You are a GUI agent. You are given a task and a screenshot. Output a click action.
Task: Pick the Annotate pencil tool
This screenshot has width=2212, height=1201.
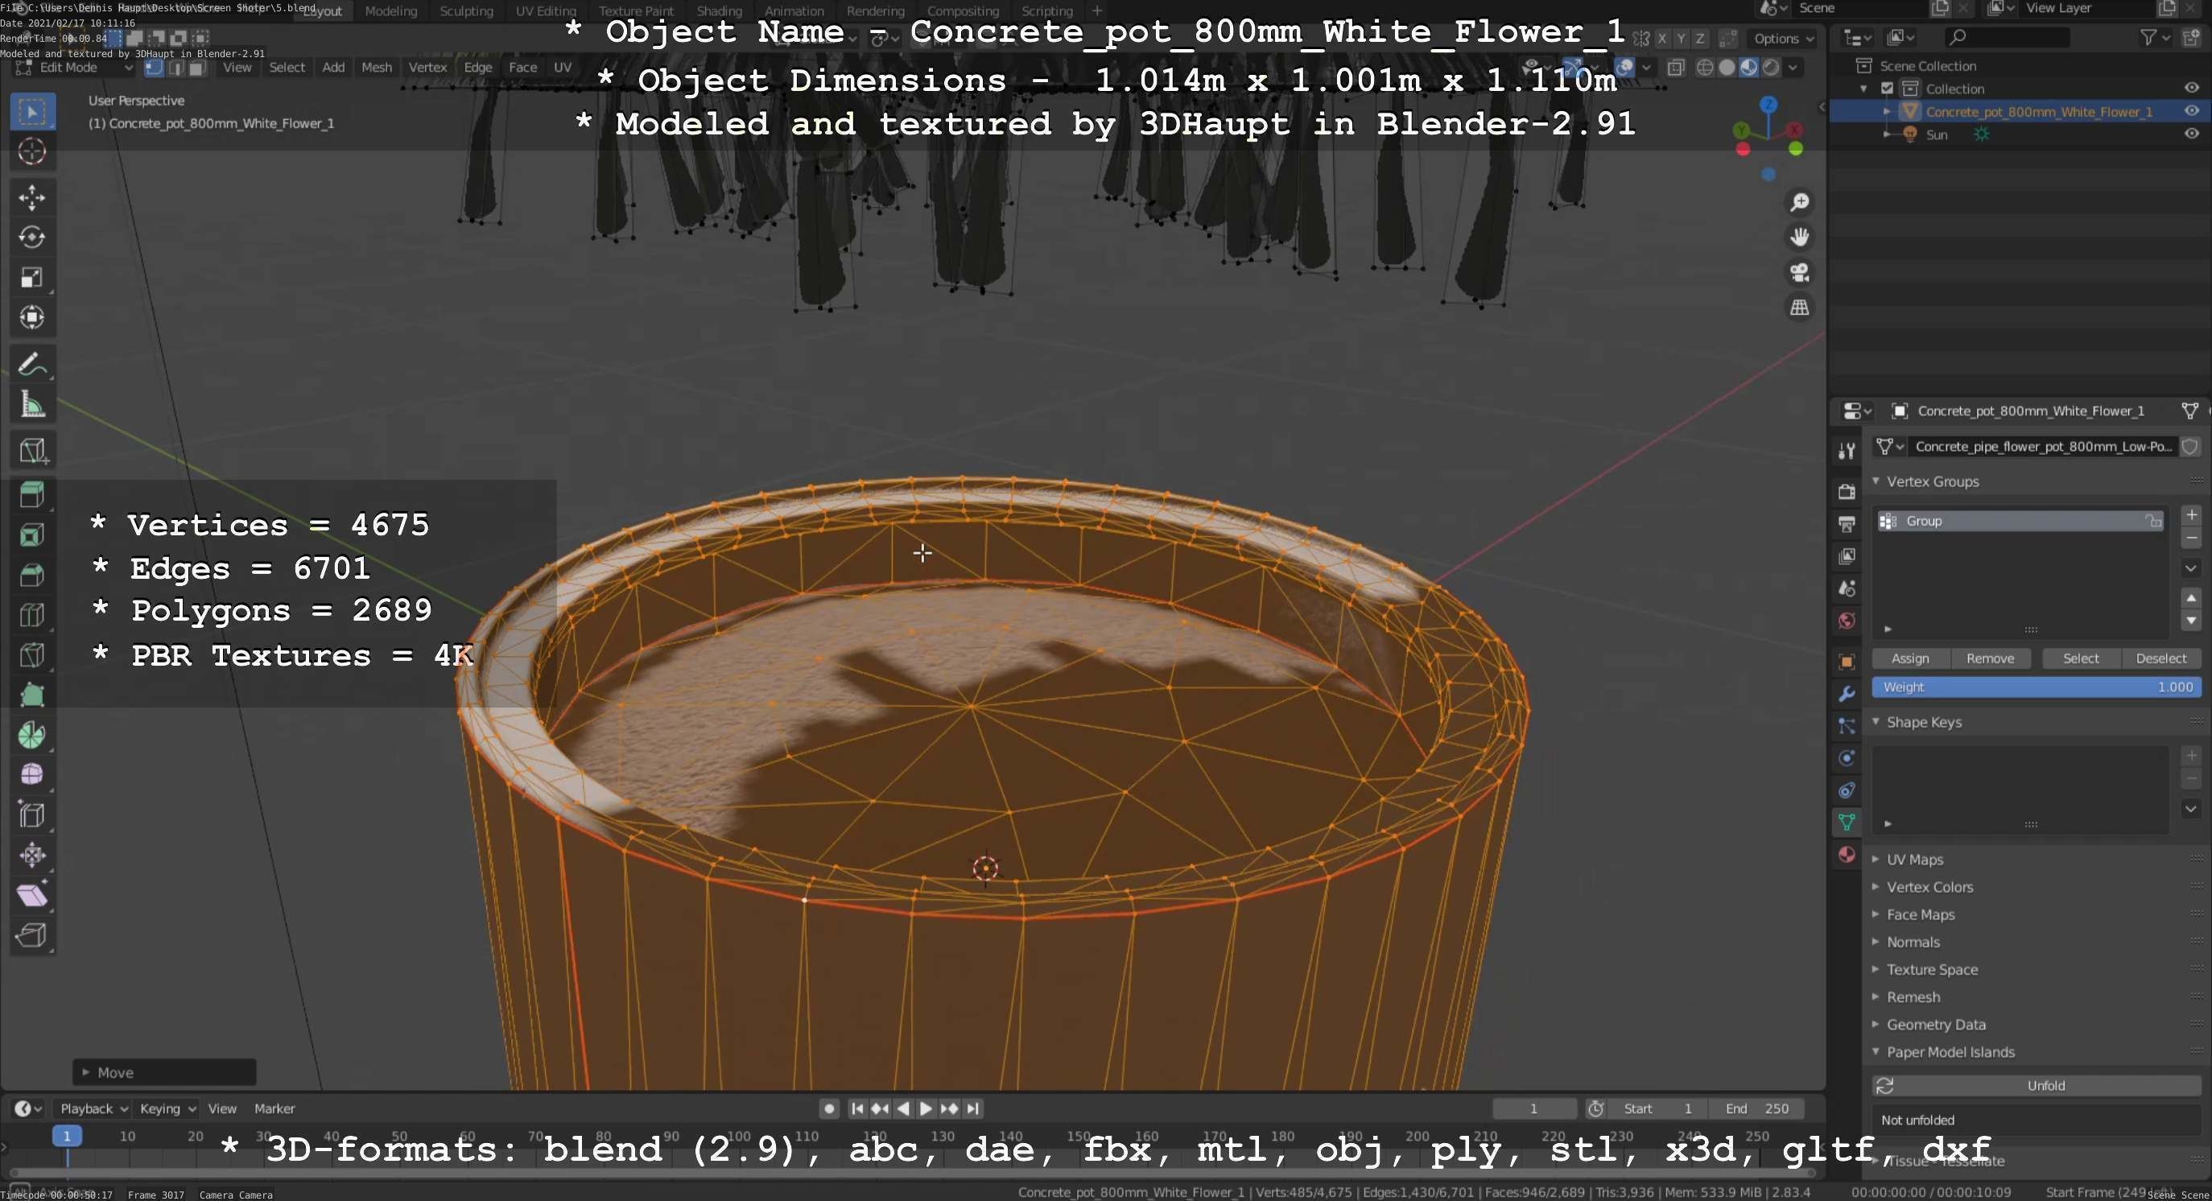pos(31,365)
